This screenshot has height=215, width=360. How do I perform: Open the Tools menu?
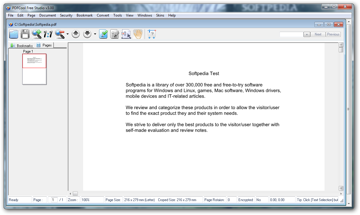(117, 15)
